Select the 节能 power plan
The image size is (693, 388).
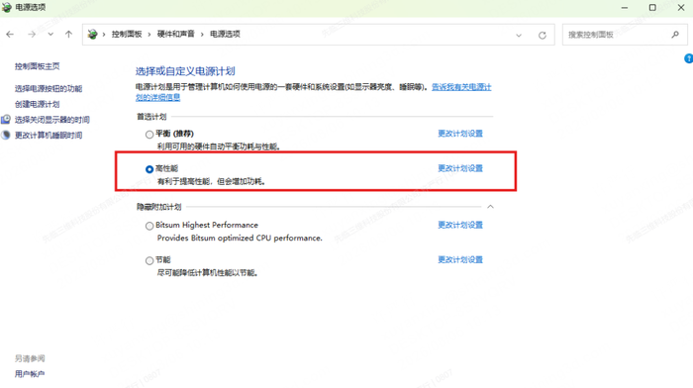(x=149, y=260)
